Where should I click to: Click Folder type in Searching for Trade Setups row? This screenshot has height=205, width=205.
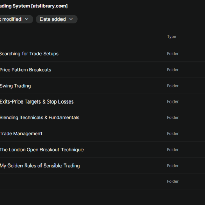point(173,54)
